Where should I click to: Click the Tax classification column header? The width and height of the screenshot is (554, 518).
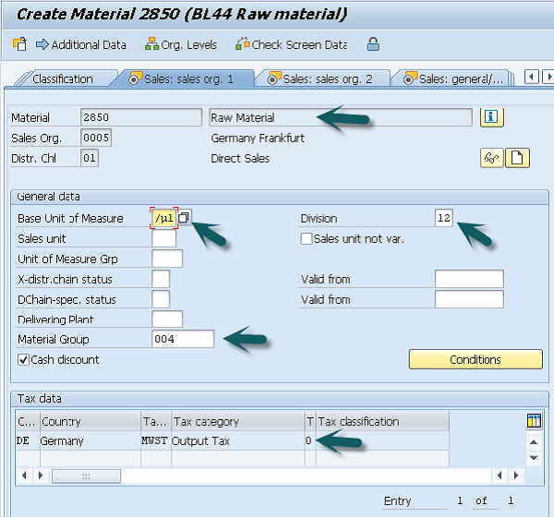pos(382,421)
